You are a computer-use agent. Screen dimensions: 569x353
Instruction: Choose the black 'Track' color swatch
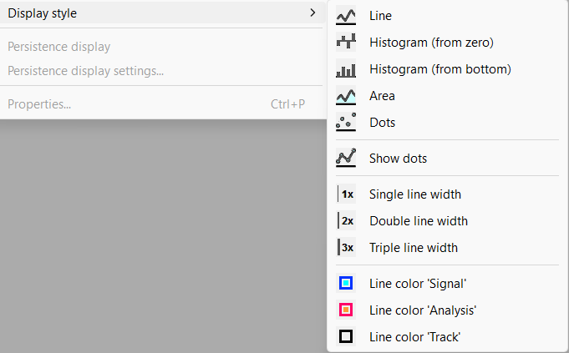(346, 337)
